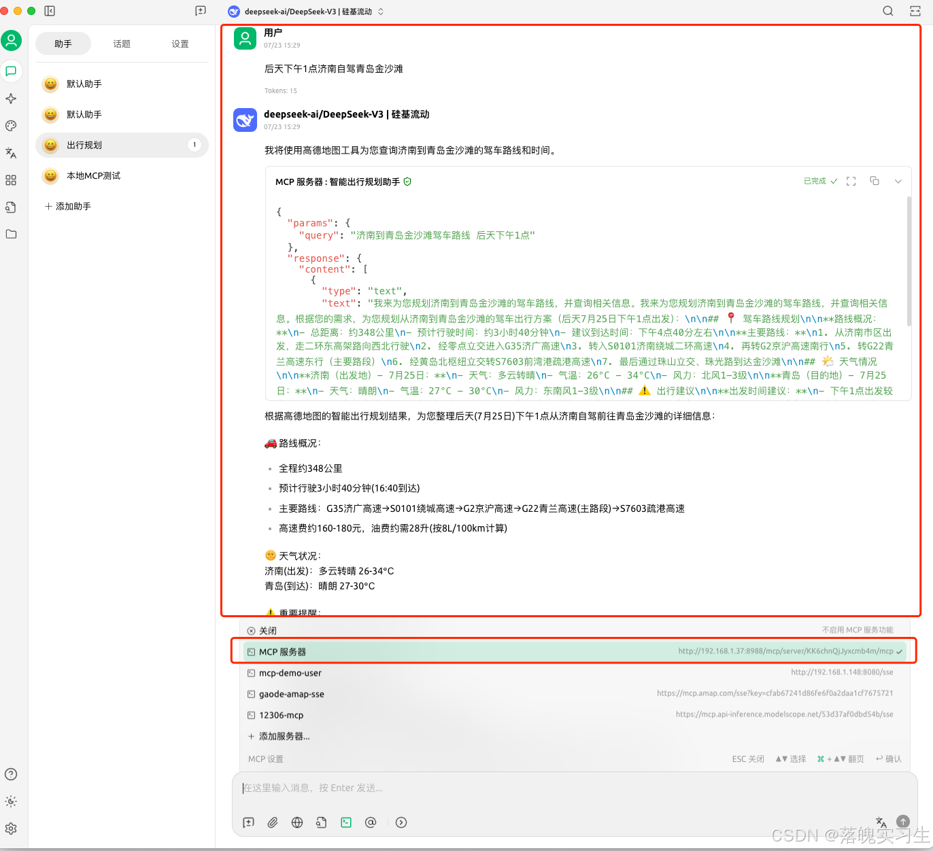Enable the mcp-demo-user server
Image resolution: width=933 pixels, height=851 pixels.
[x=575, y=673]
